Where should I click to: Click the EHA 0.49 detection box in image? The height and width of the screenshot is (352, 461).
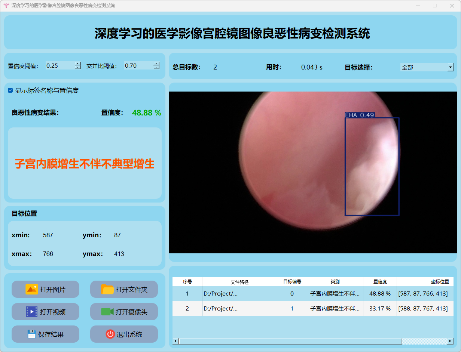pyautogui.click(x=372, y=167)
